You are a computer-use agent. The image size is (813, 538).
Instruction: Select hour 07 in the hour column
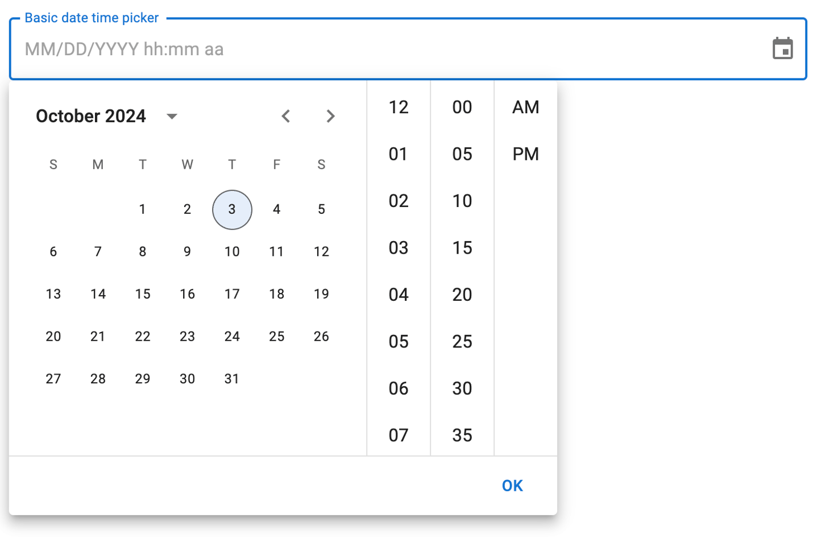pos(399,435)
